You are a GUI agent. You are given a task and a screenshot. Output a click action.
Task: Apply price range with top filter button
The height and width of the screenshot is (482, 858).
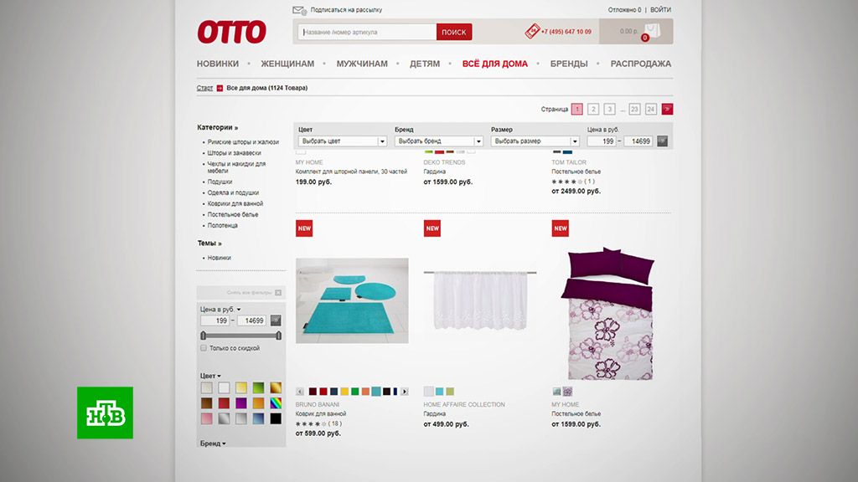pyautogui.click(x=662, y=141)
